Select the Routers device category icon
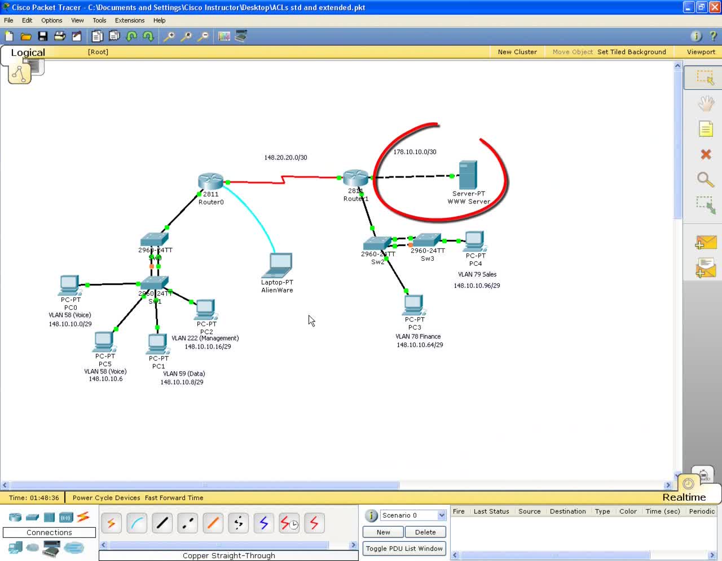 [x=15, y=517]
